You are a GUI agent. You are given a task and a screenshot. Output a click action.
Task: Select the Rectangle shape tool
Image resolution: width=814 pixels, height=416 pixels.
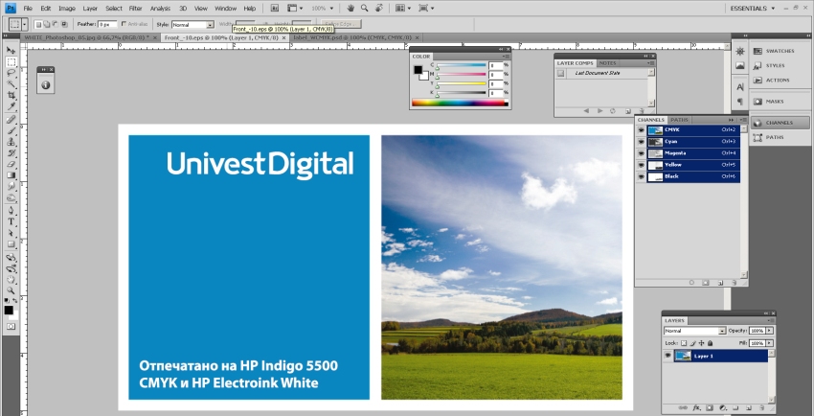11,244
